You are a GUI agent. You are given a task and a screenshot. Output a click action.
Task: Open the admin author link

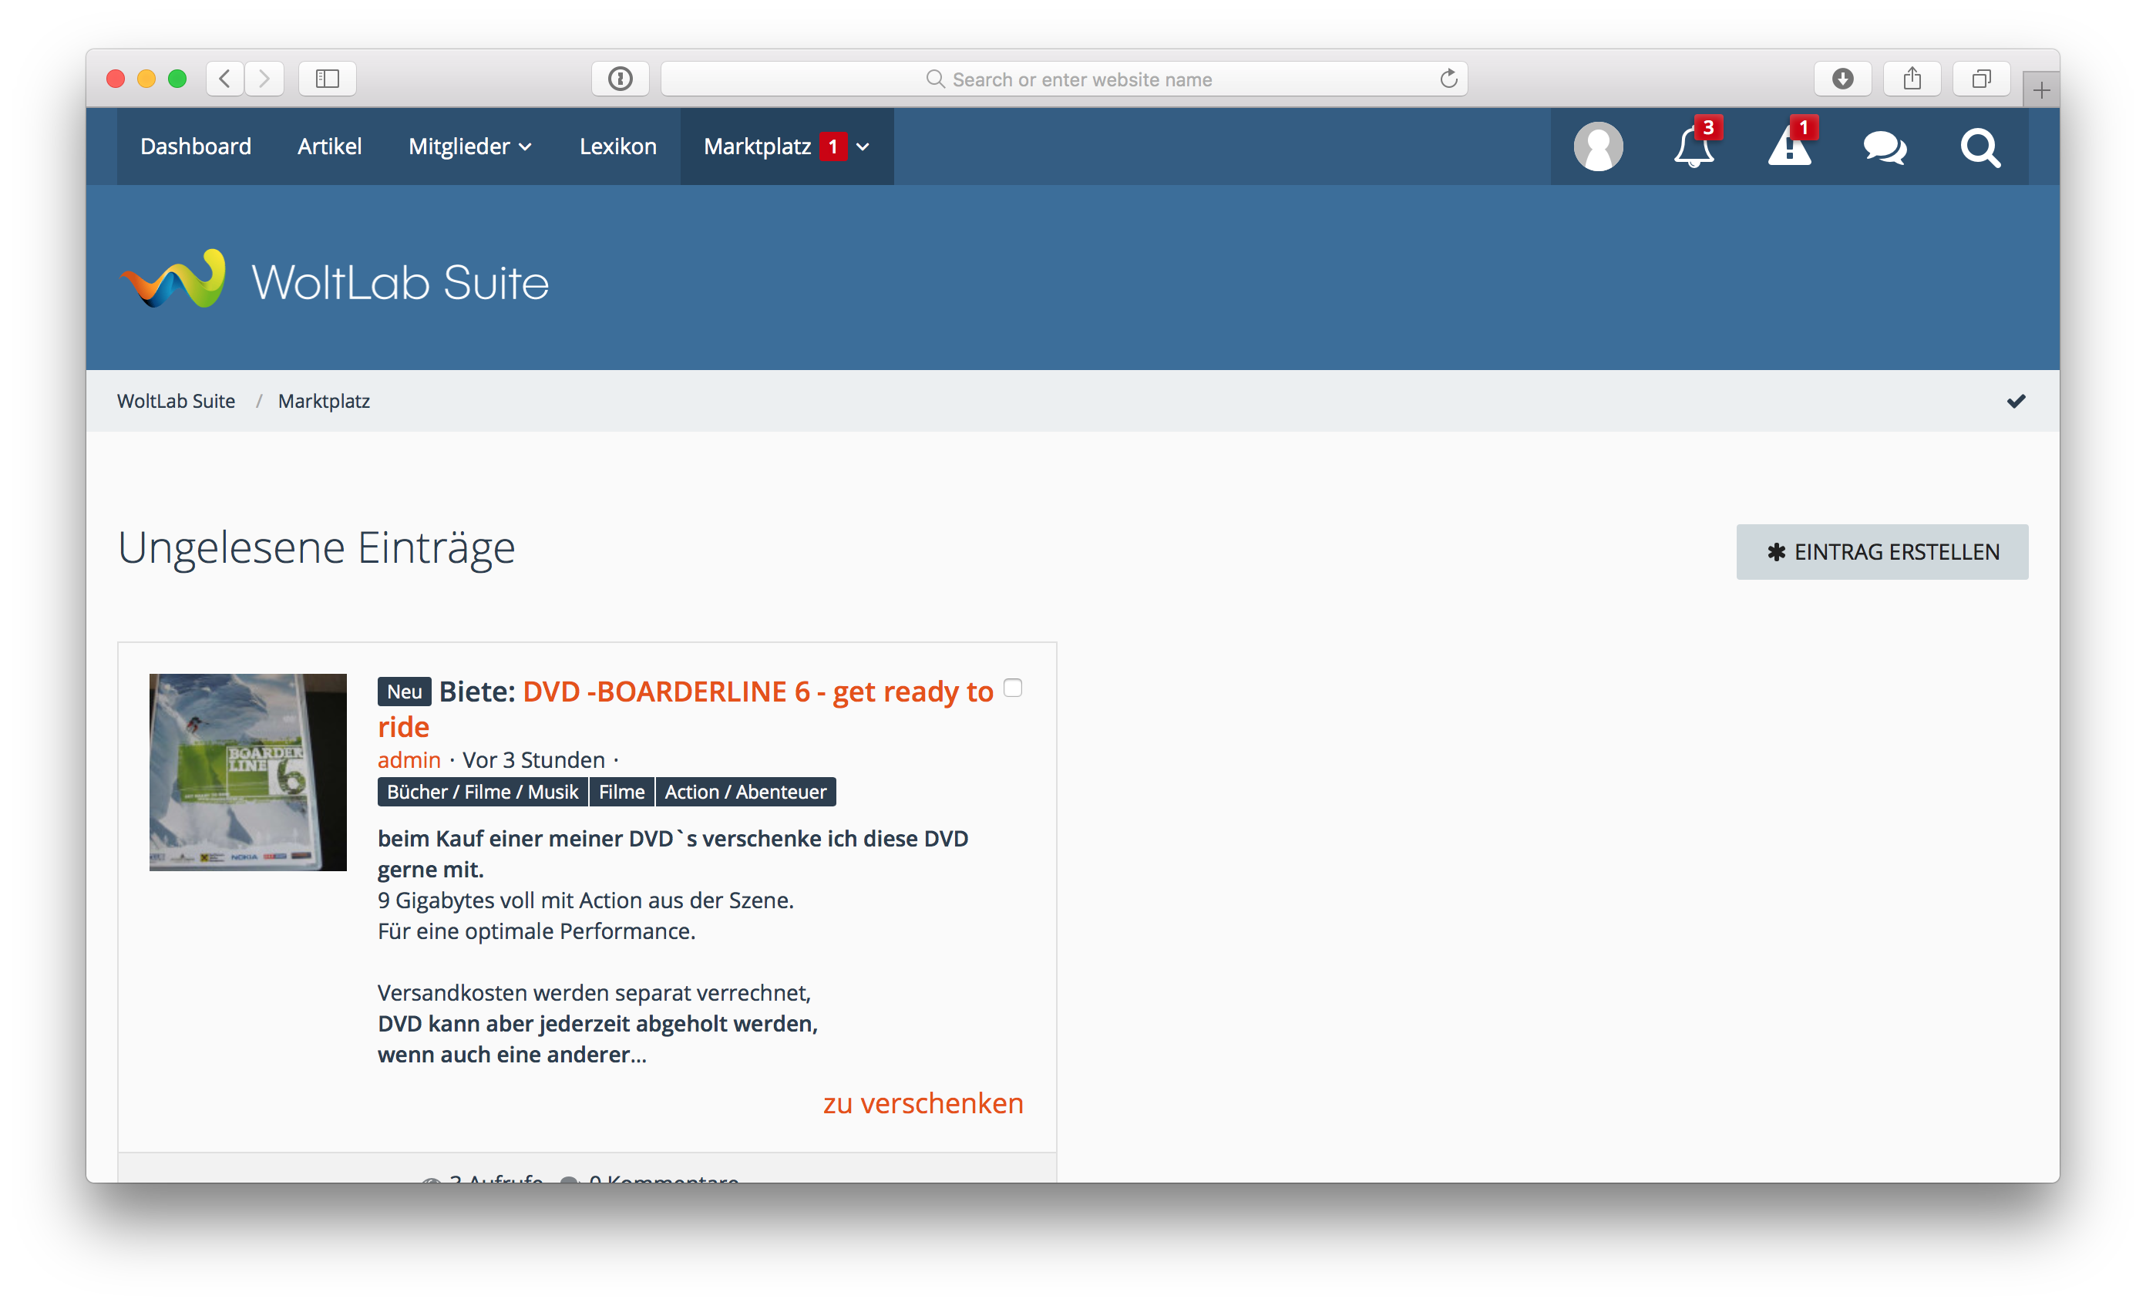[409, 759]
